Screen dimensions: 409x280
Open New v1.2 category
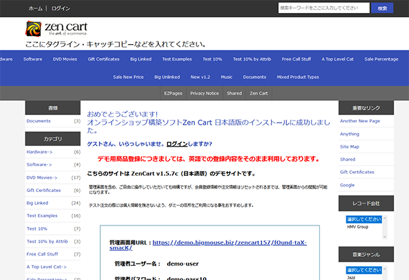tap(200, 77)
